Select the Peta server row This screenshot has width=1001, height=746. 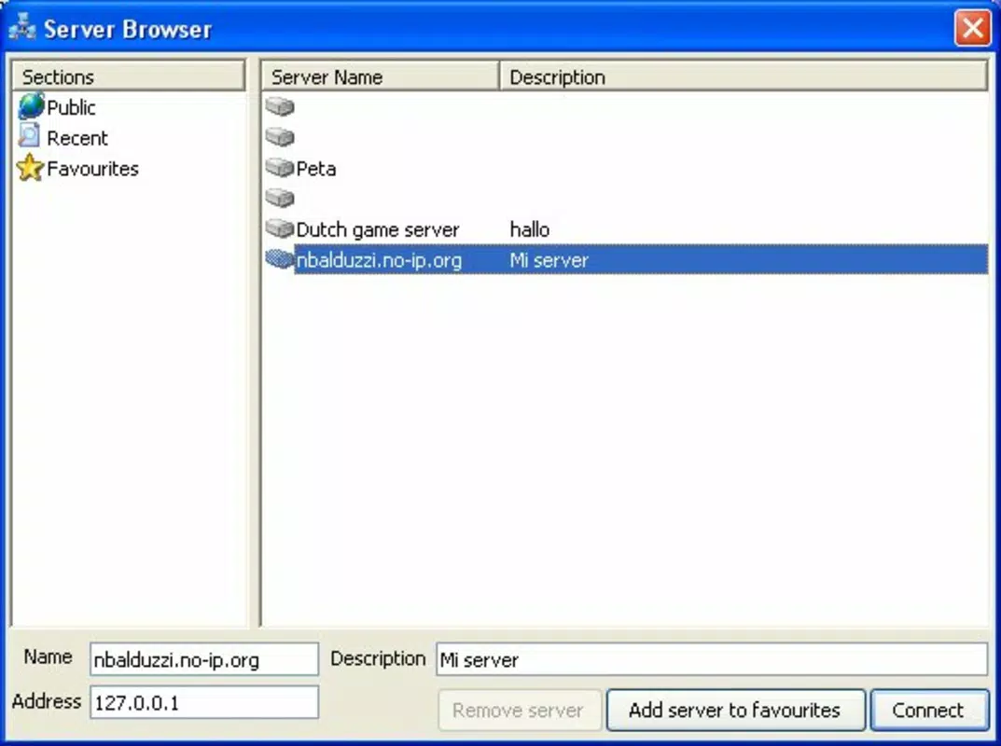click(x=626, y=168)
